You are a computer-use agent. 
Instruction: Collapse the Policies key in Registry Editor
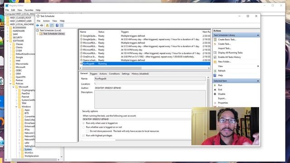click(10, 83)
